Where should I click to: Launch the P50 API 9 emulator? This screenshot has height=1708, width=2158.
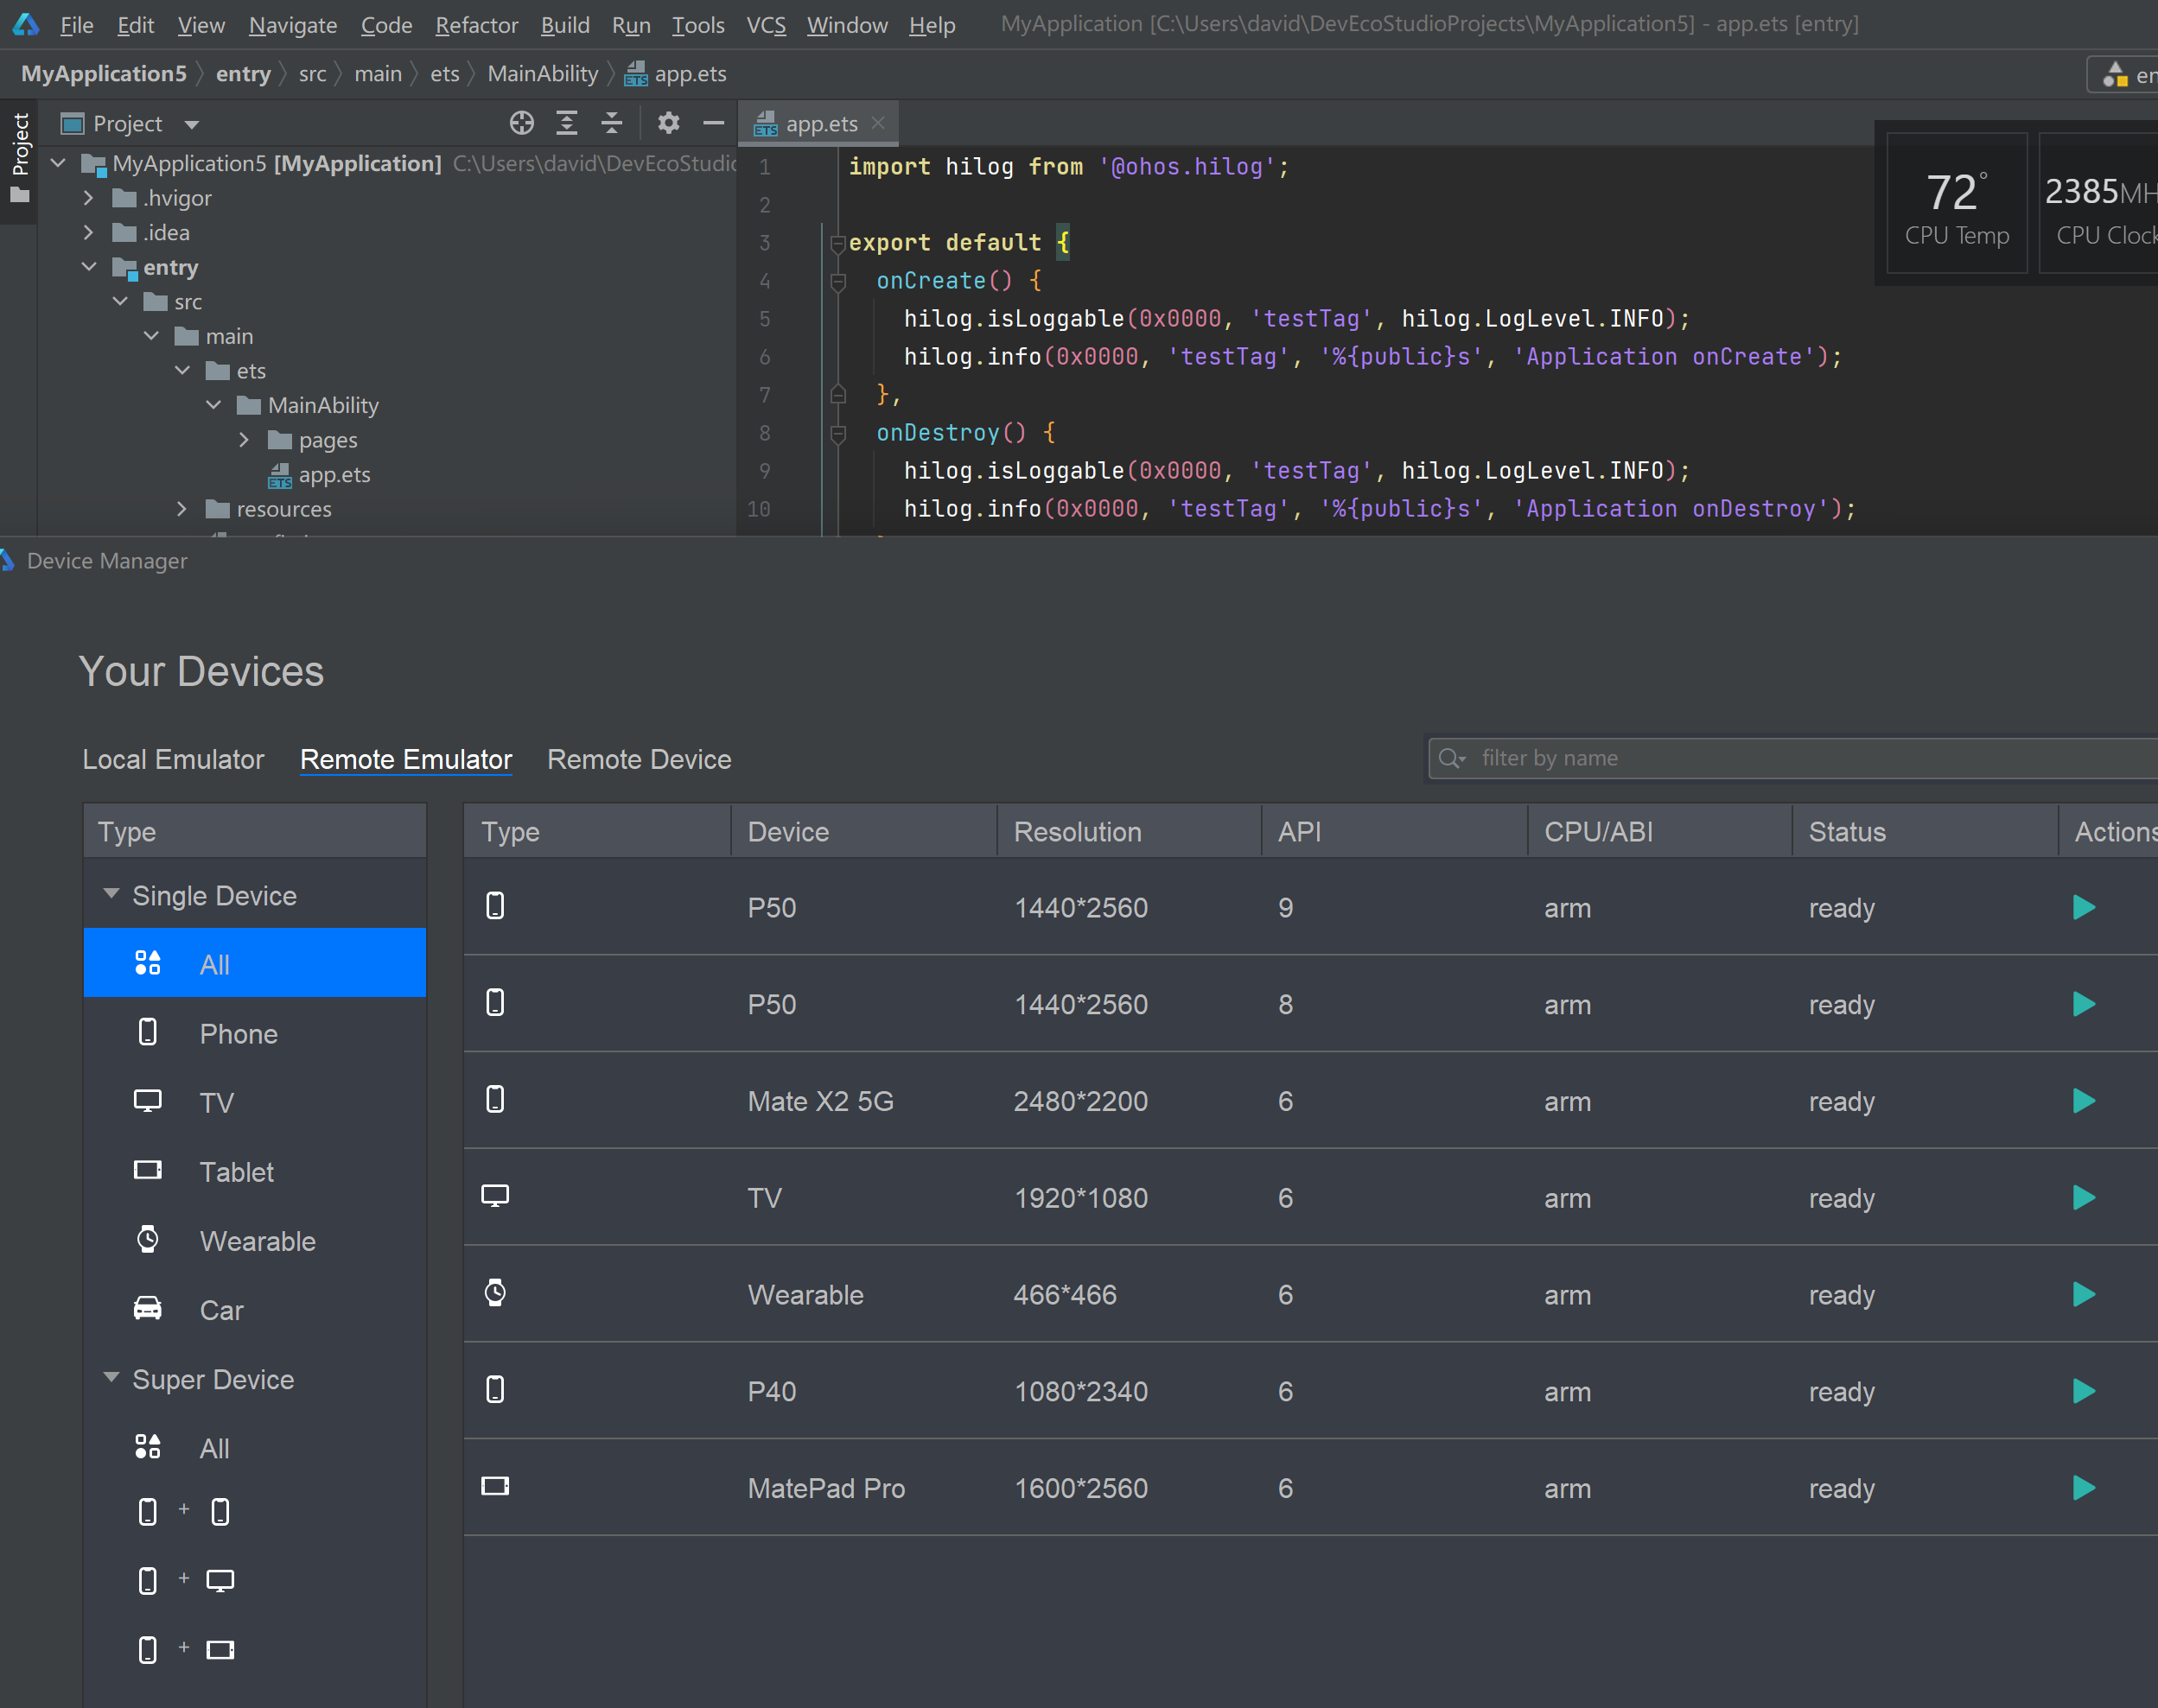2084,907
